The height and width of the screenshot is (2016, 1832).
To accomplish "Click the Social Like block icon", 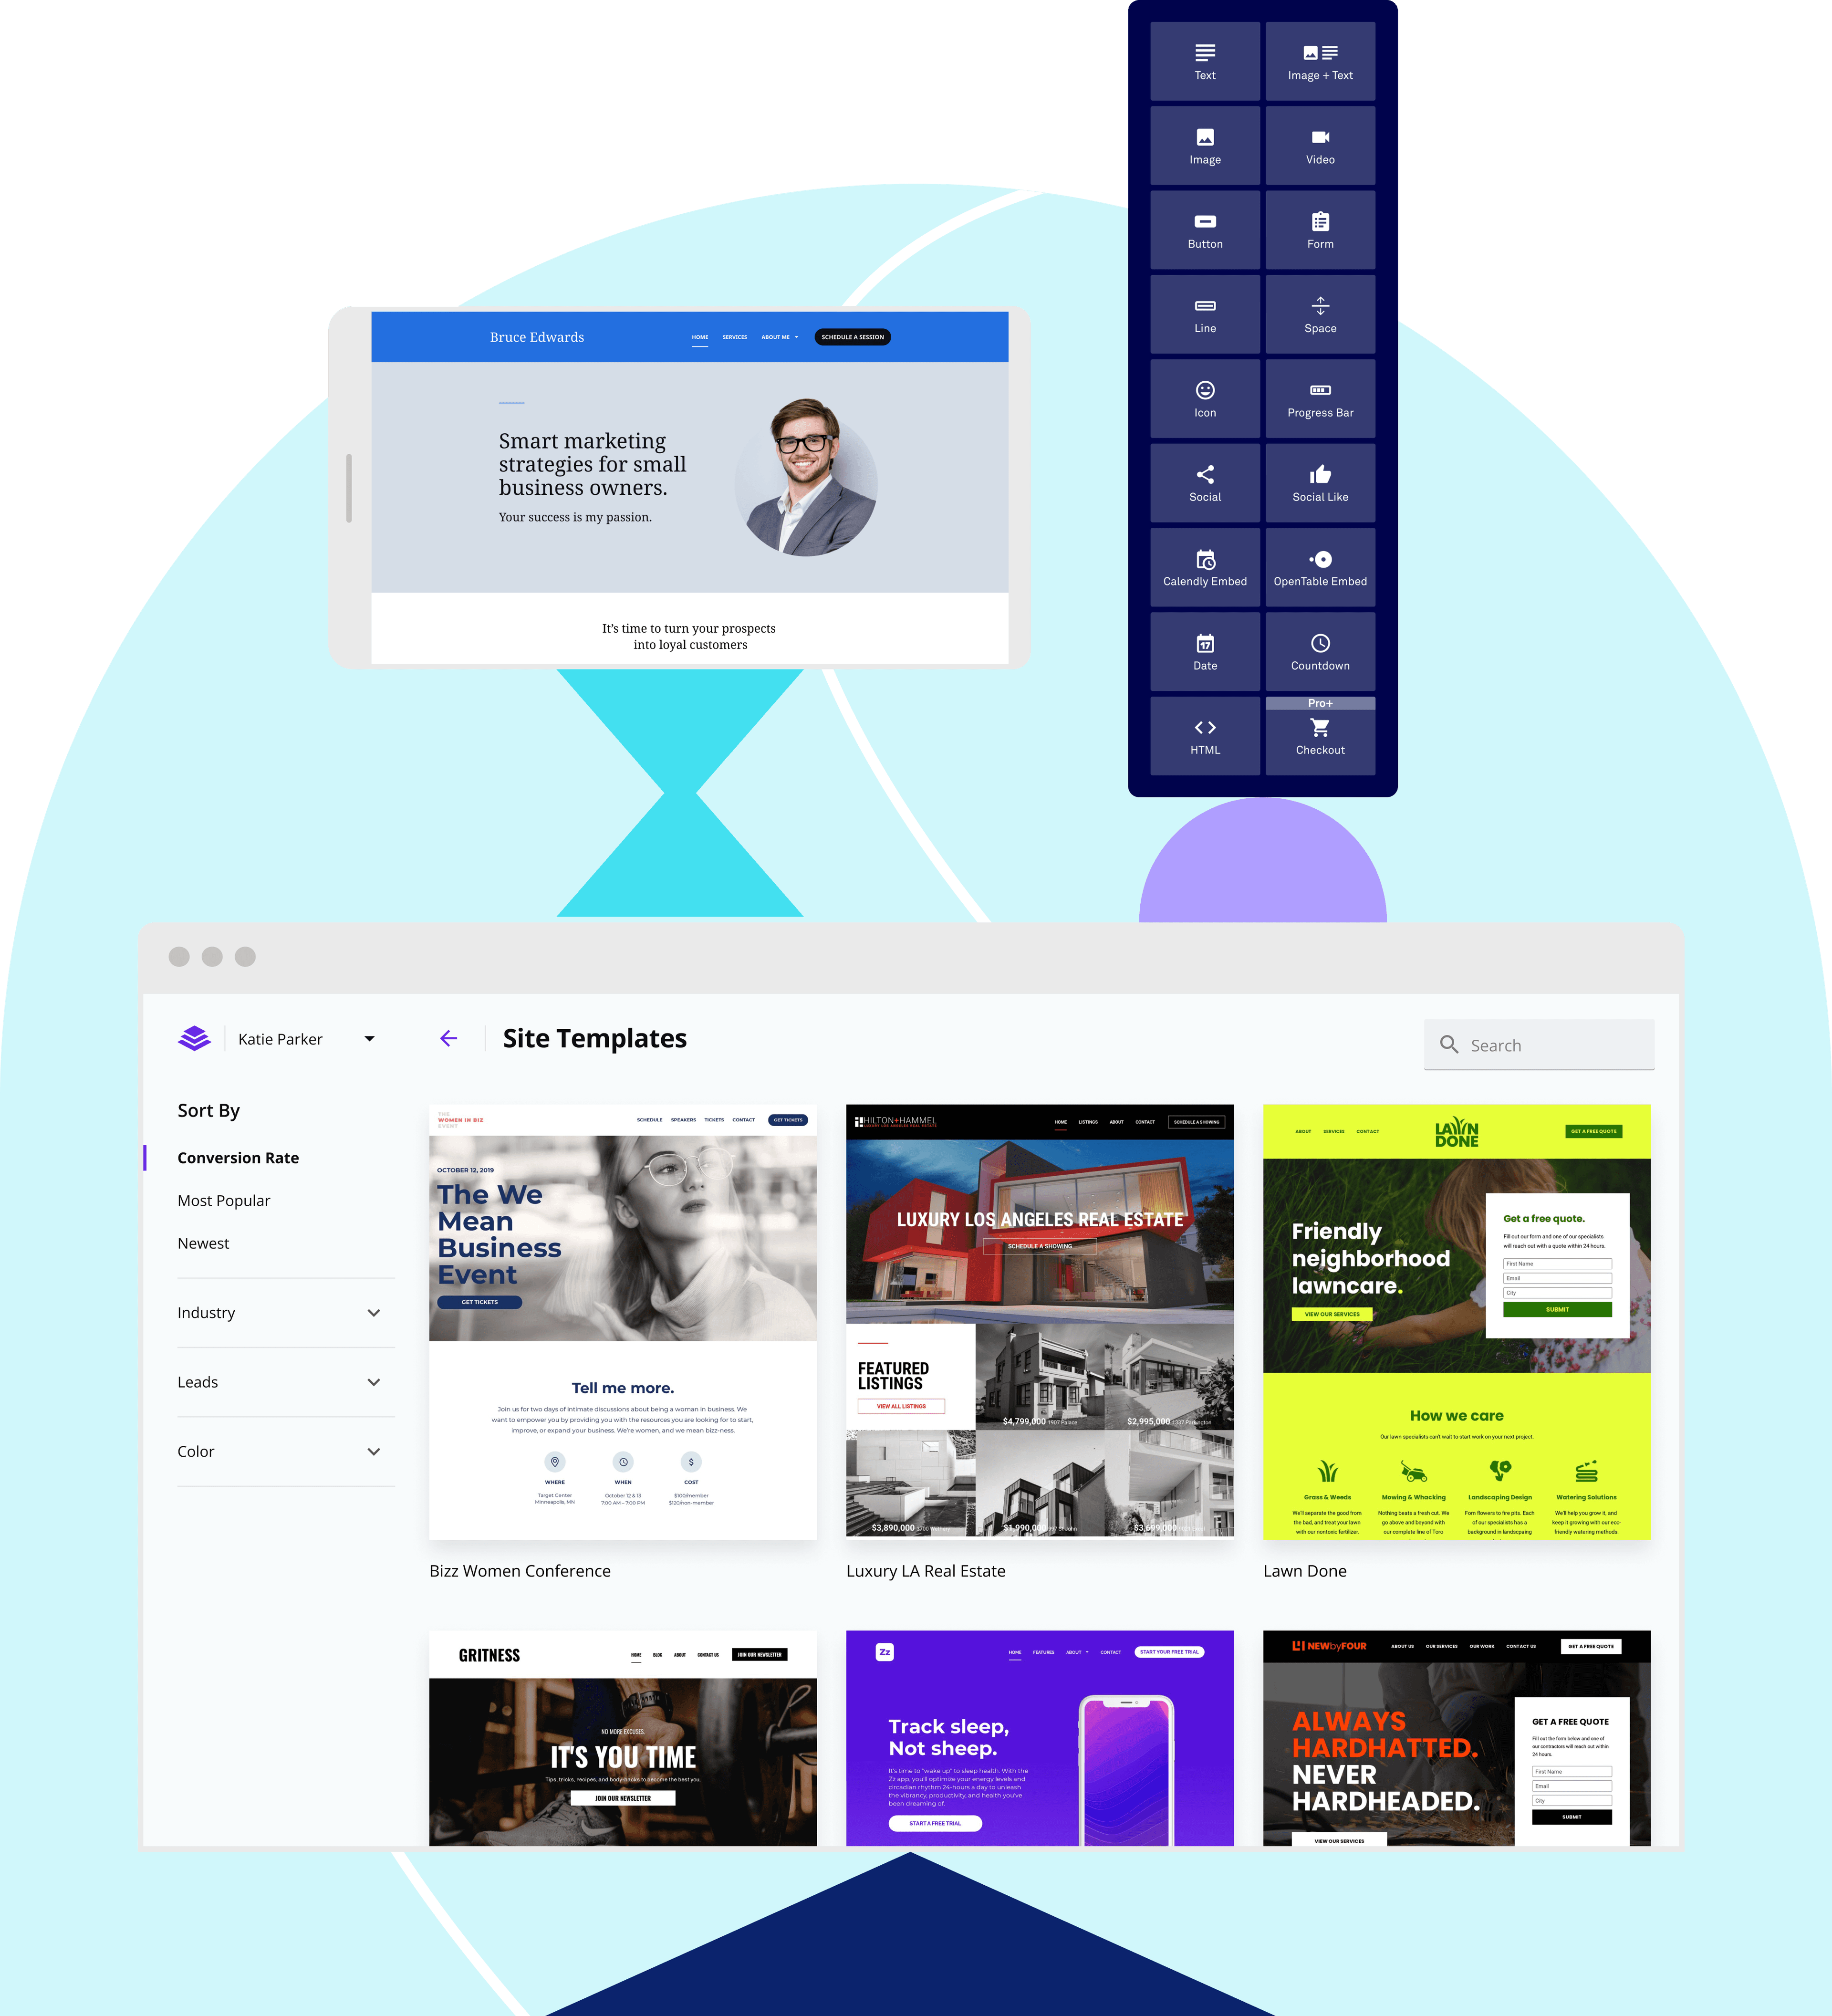I will click(x=1319, y=476).
